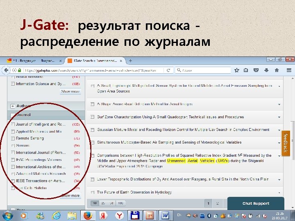Check the International Archives of the... filter
The image size is (295, 221).
coord(13,167)
